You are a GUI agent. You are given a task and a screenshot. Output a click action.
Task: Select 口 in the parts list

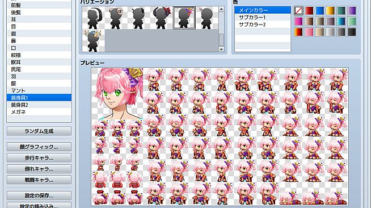39,48
